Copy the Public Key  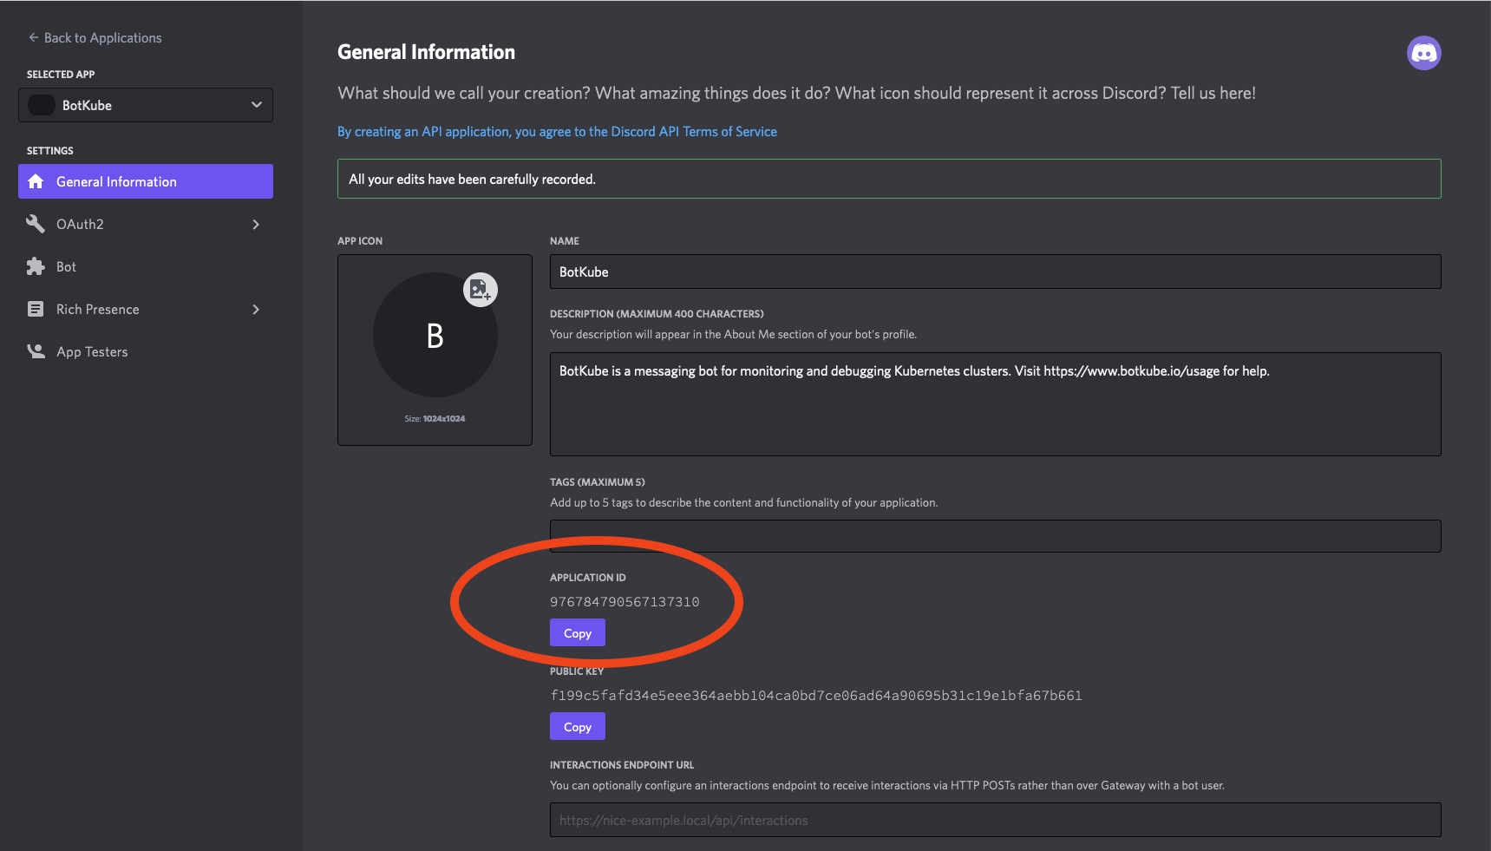577,726
